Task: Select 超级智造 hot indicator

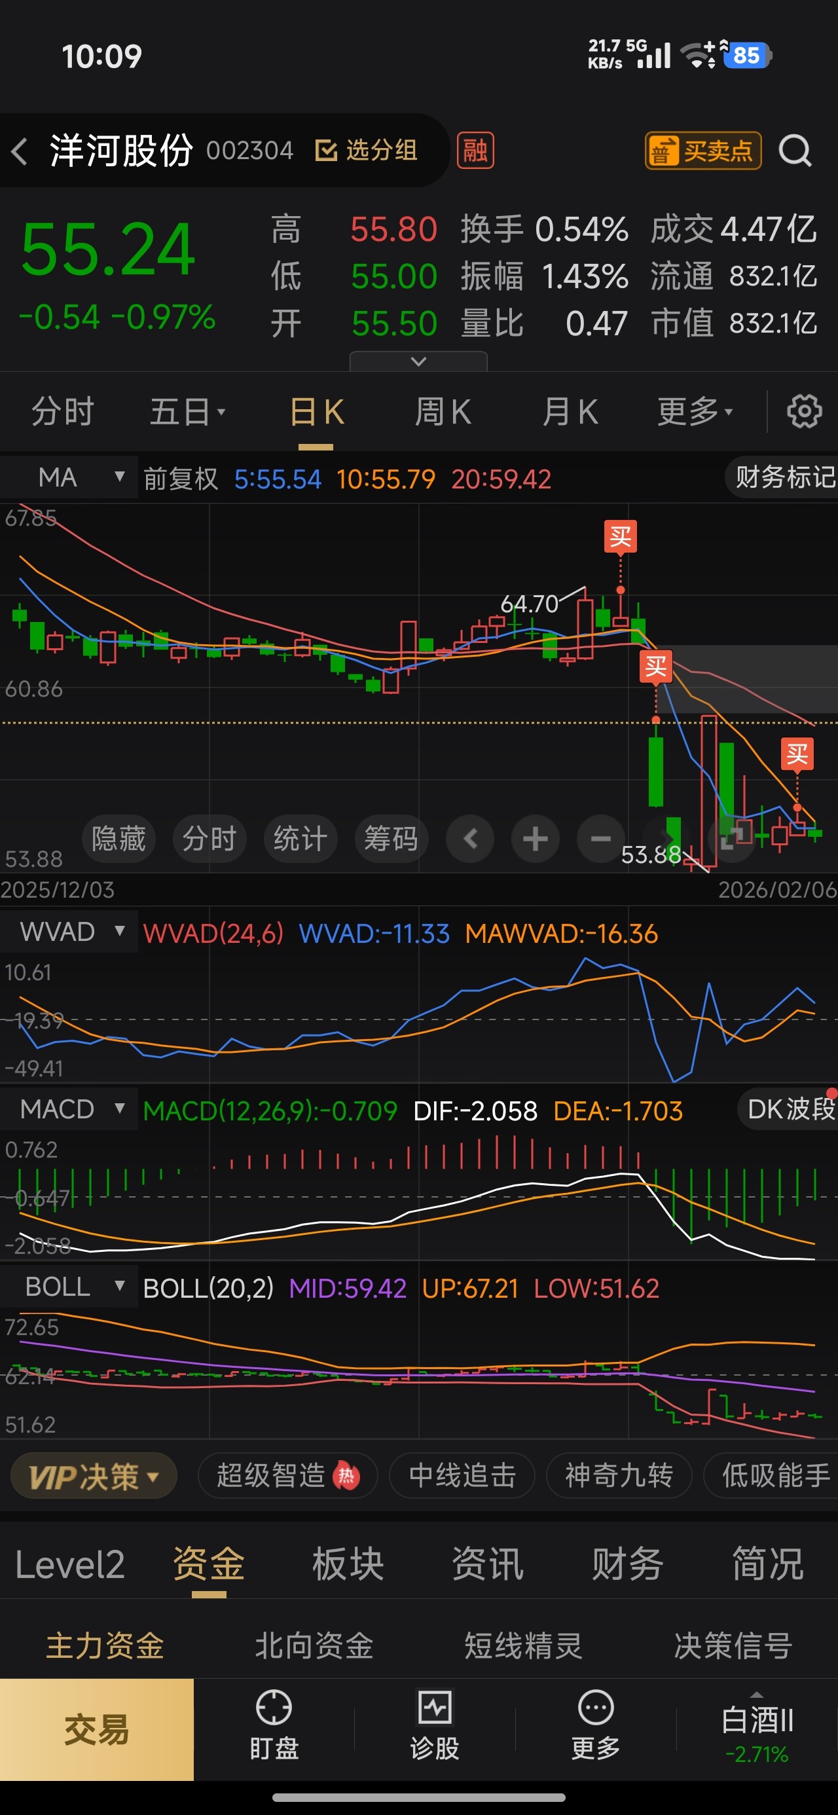Action: click(287, 1475)
